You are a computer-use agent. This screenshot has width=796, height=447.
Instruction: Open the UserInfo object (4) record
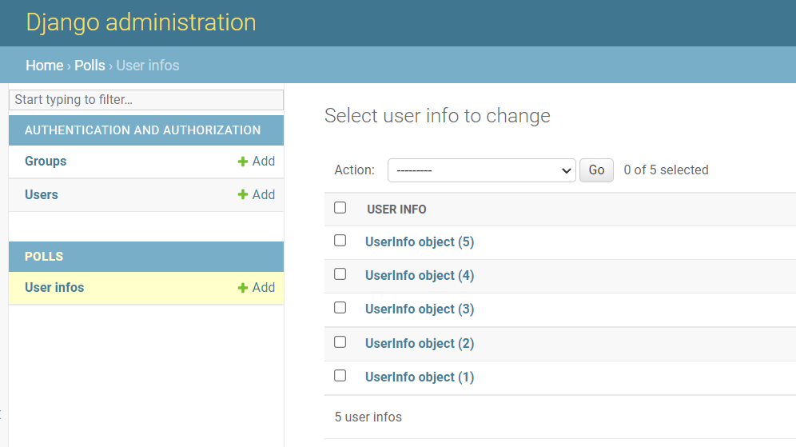pyautogui.click(x=420, y=276)
